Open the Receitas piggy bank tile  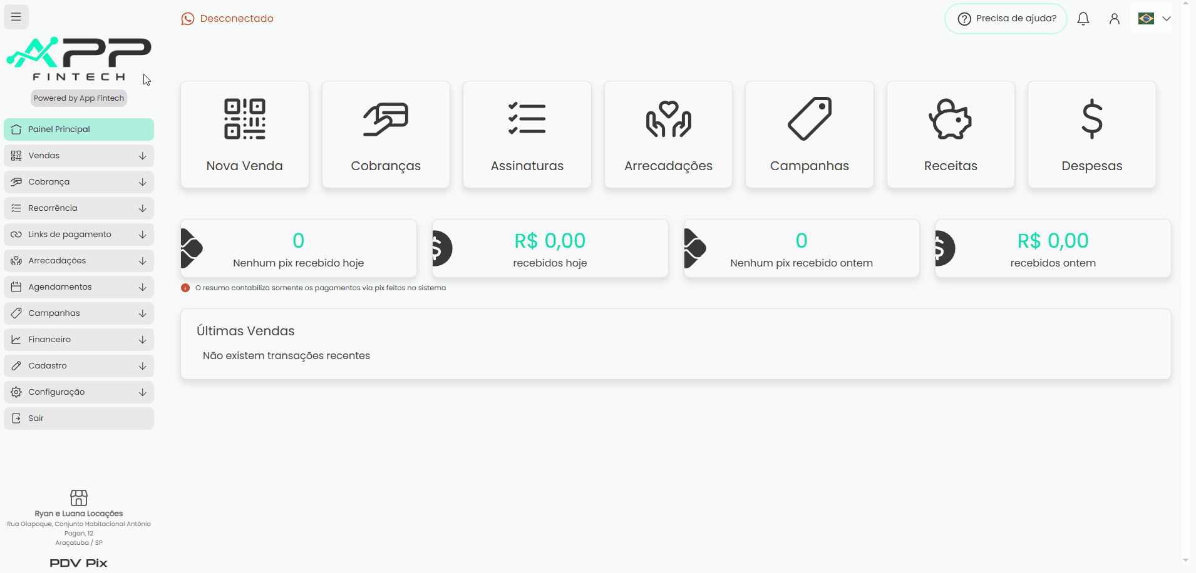pos(951,134)
